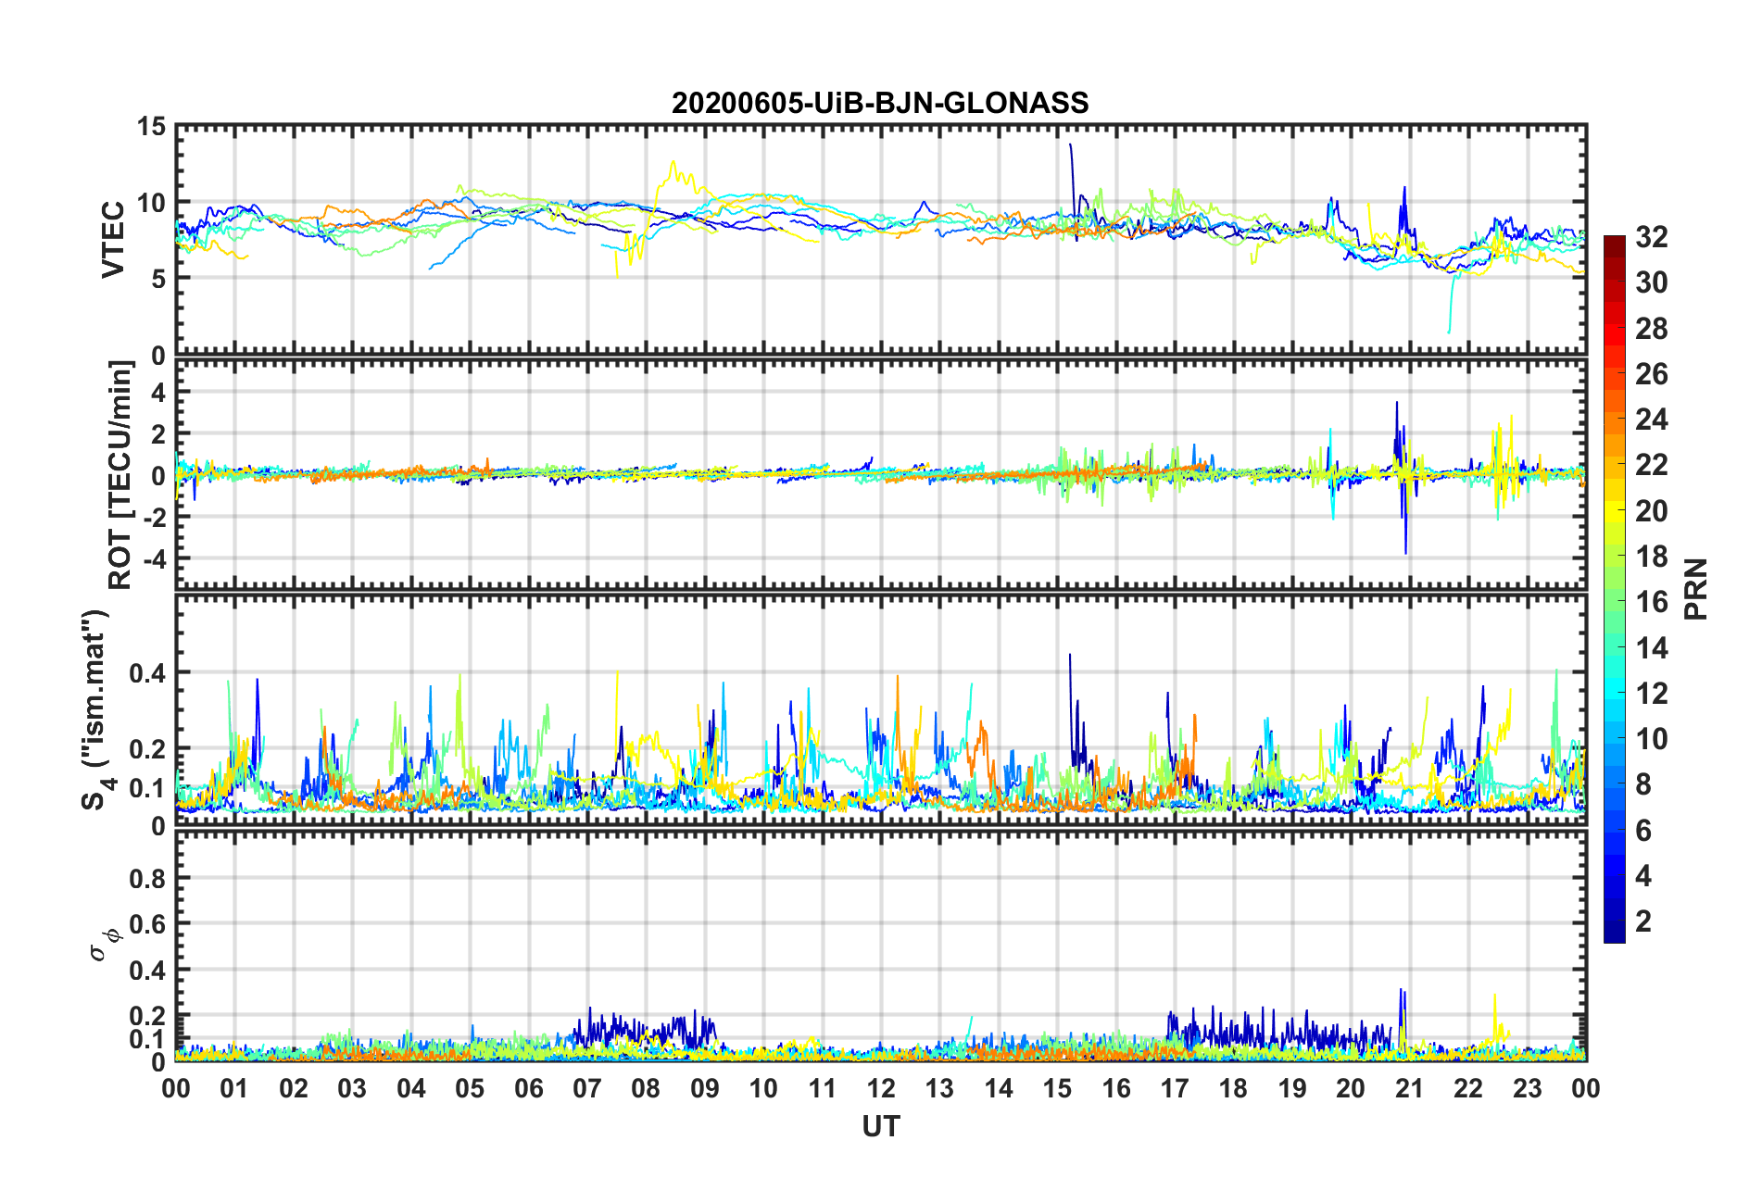1762x1178 pixels.
Task: Select the PRN colorbar label
Action: pos(1696,589)
